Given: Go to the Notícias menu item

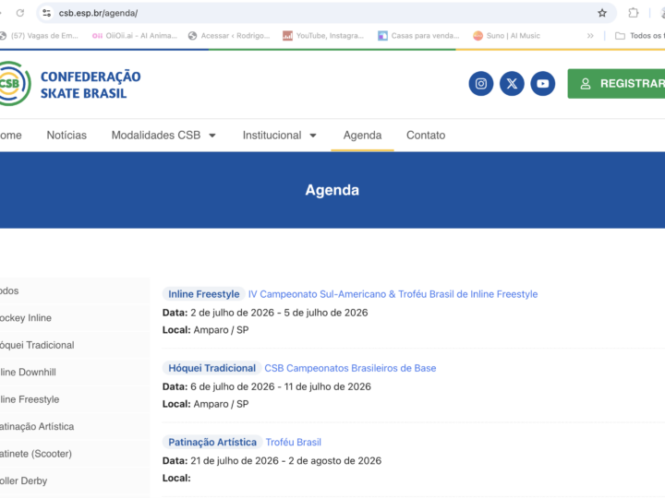Looking at the screenshot, I should (x=66, y=135).
